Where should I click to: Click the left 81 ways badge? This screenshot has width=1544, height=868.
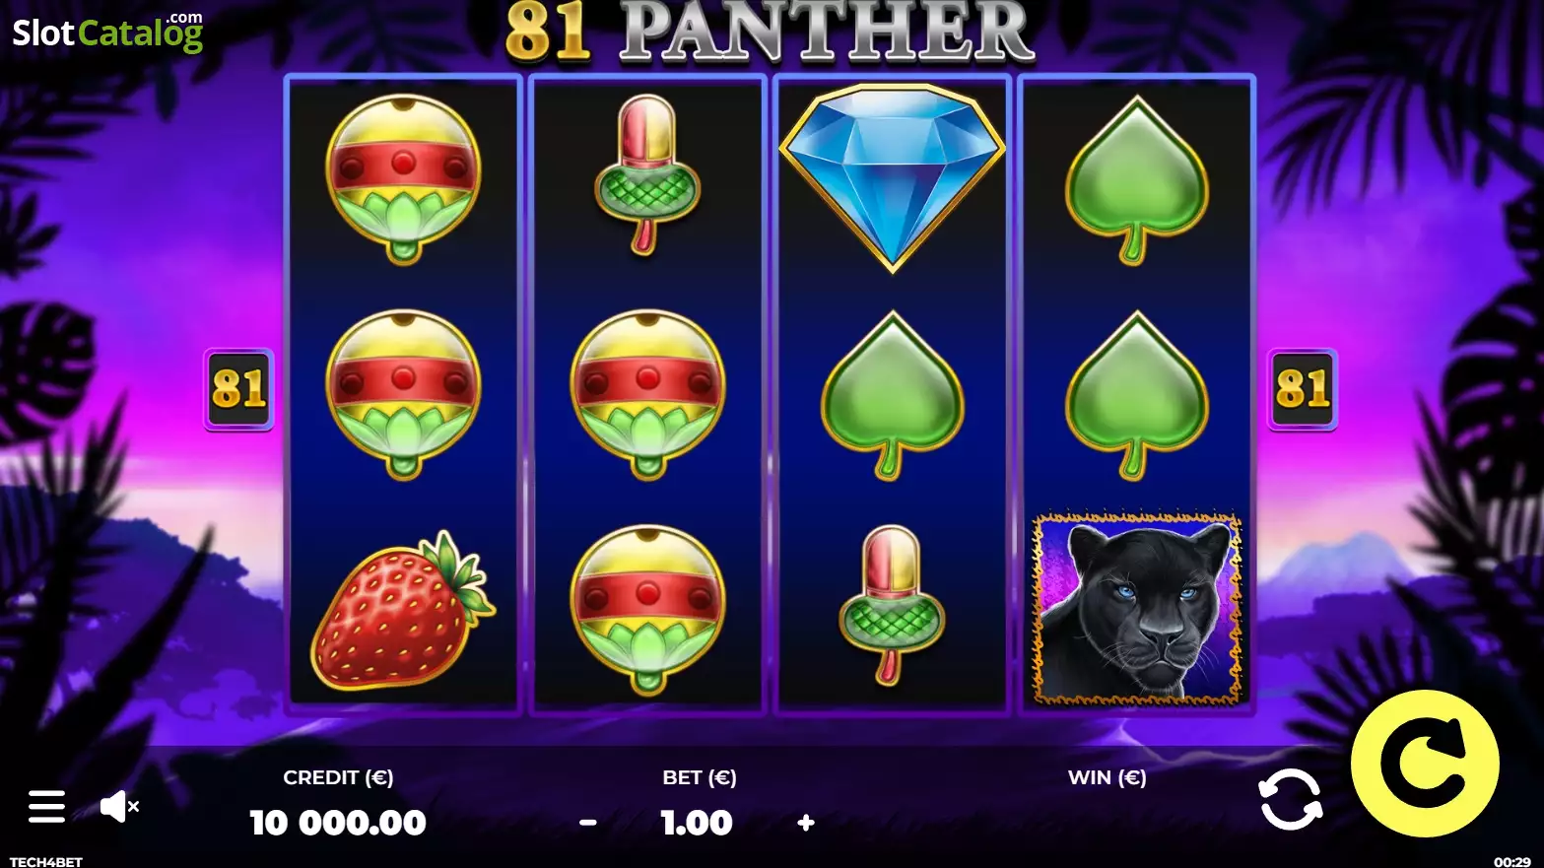tap(238, 389)
